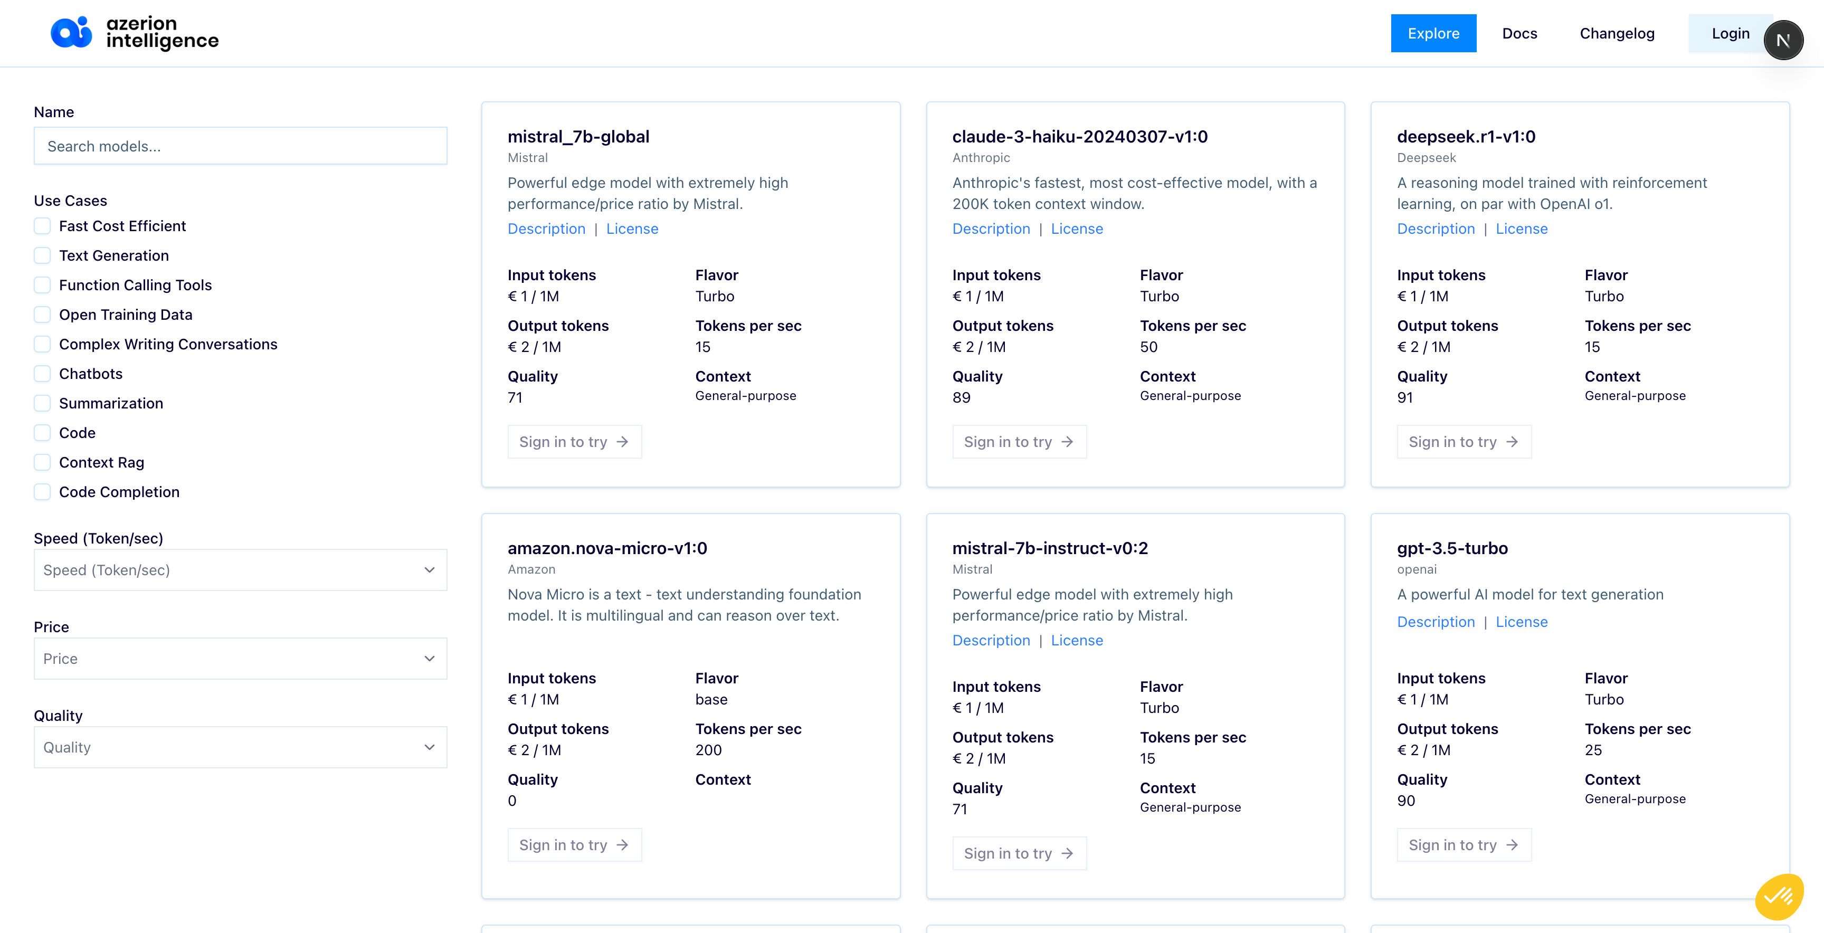
Task: Open License link of deepseek.r1-v1:0
Action: (1521, 229)
